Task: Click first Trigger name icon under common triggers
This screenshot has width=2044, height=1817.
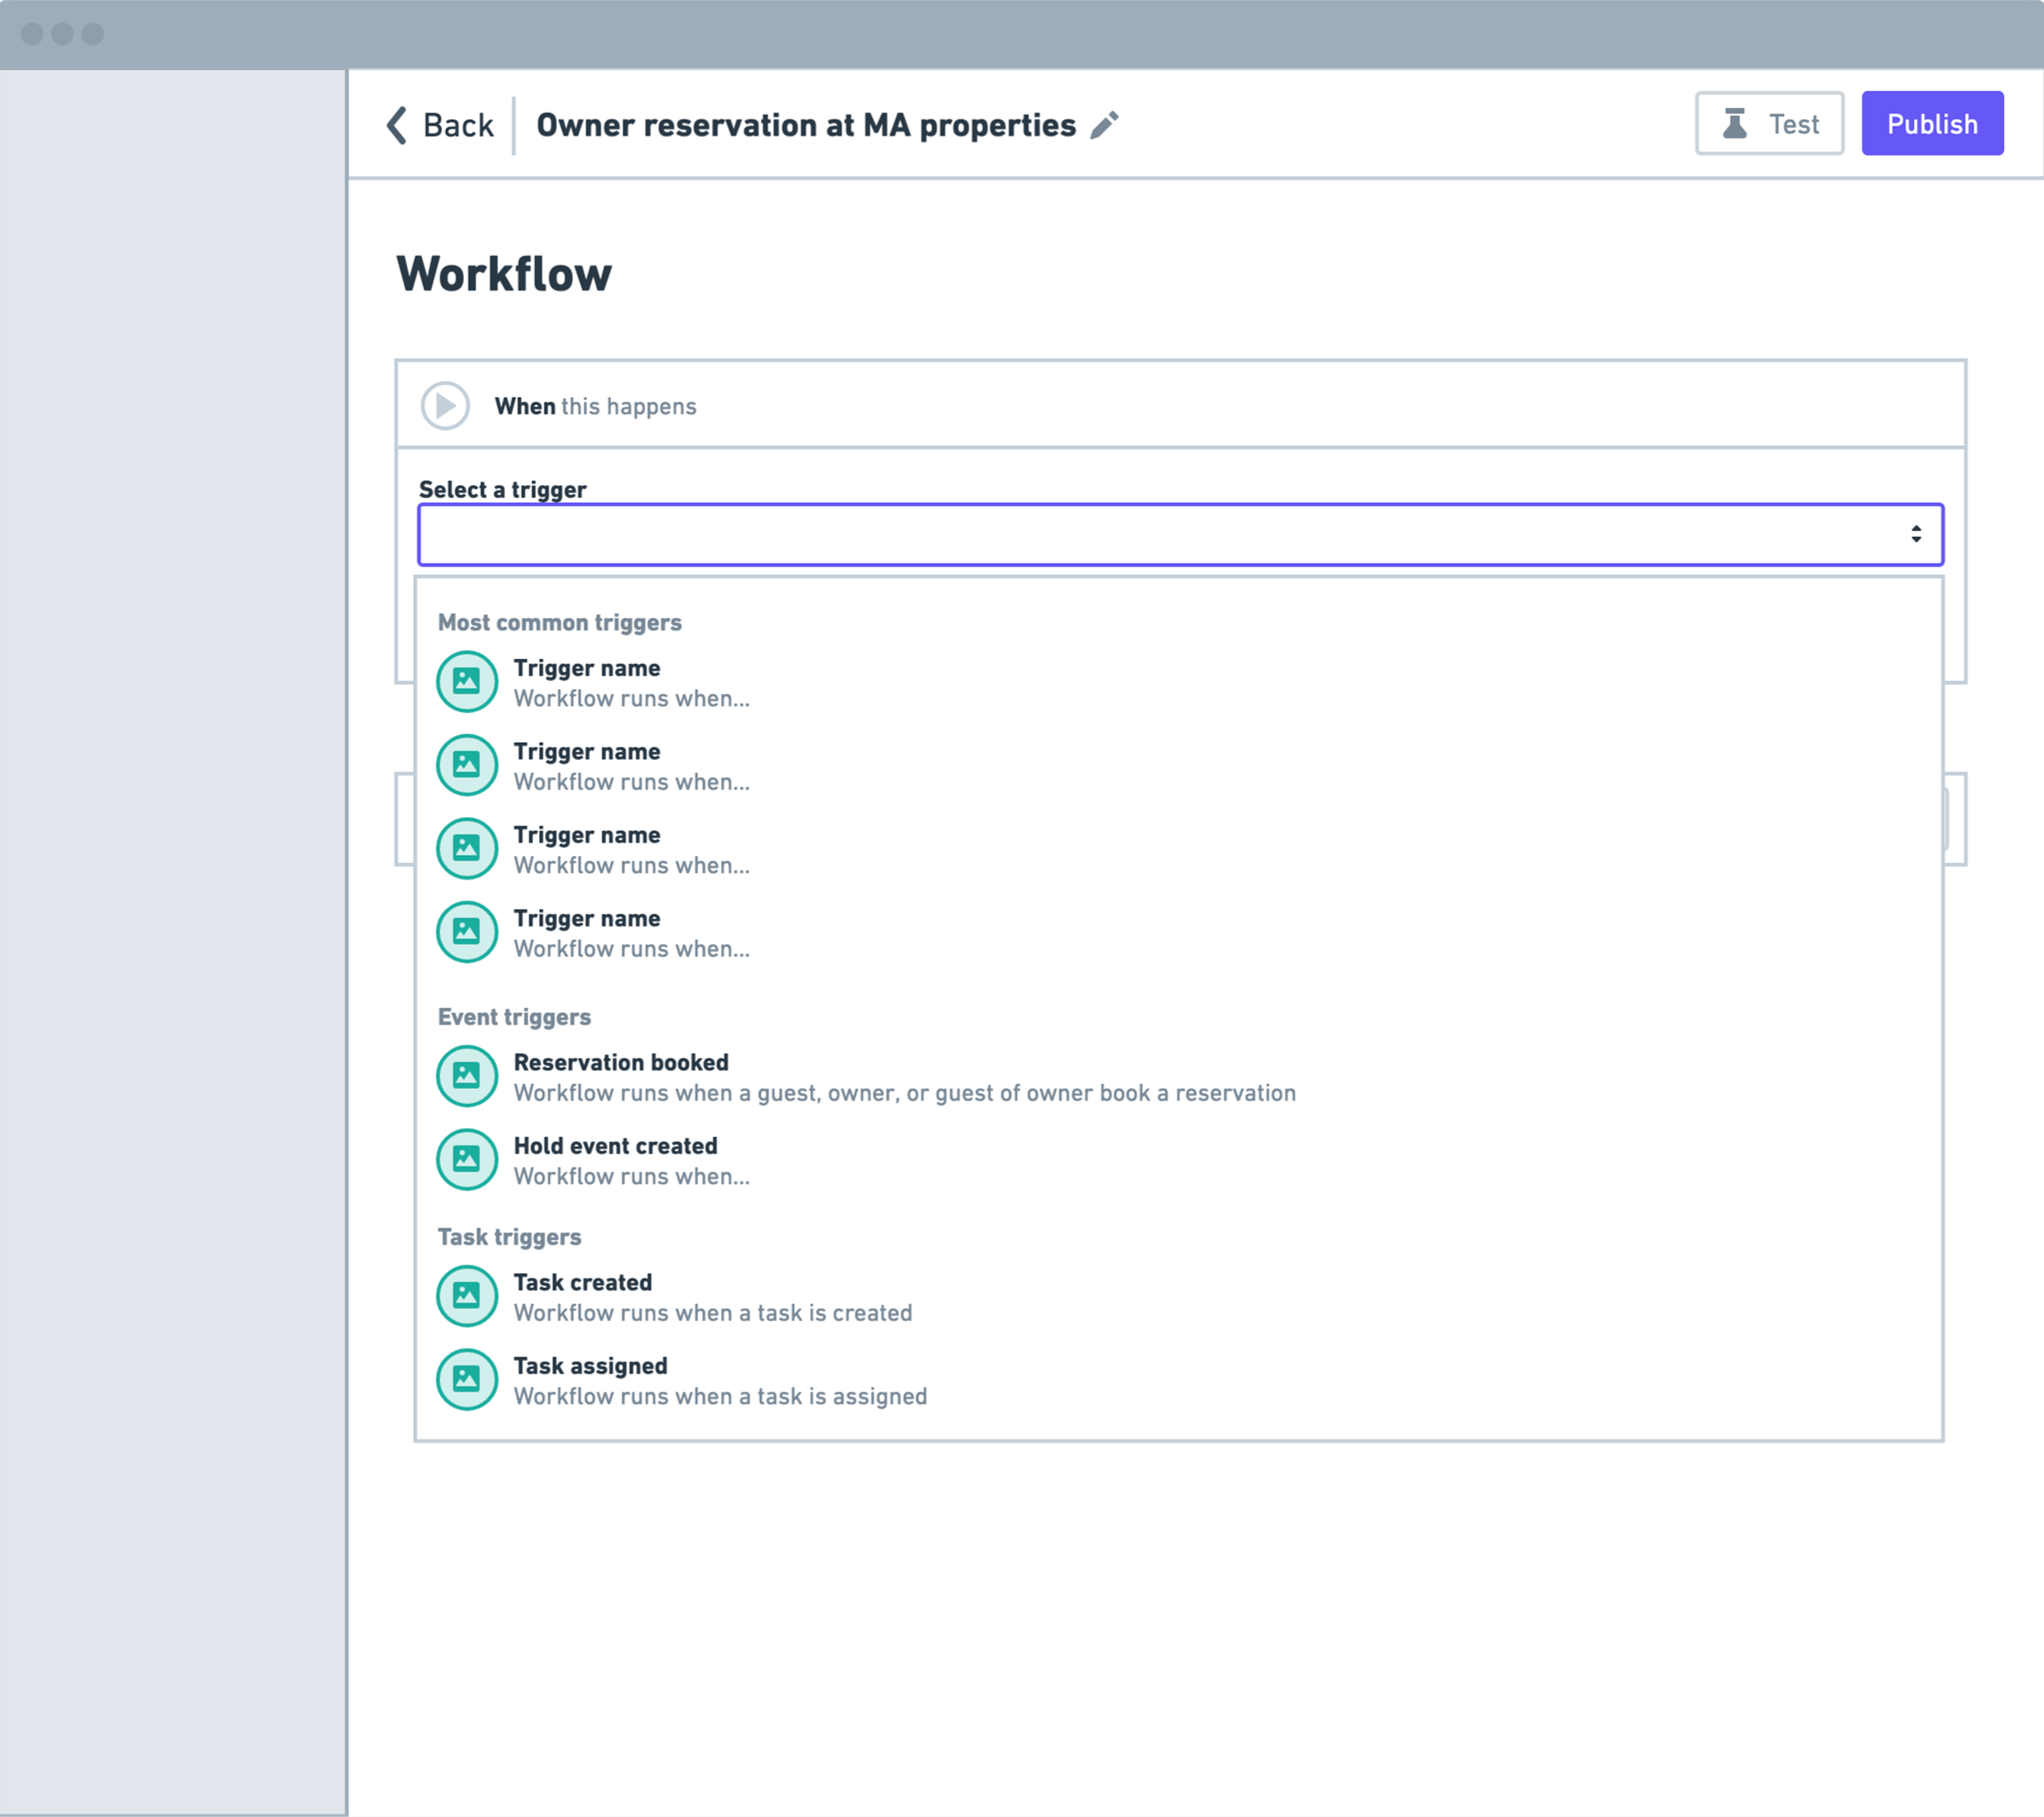Action: pyautogui.click(x=467, y=682)
